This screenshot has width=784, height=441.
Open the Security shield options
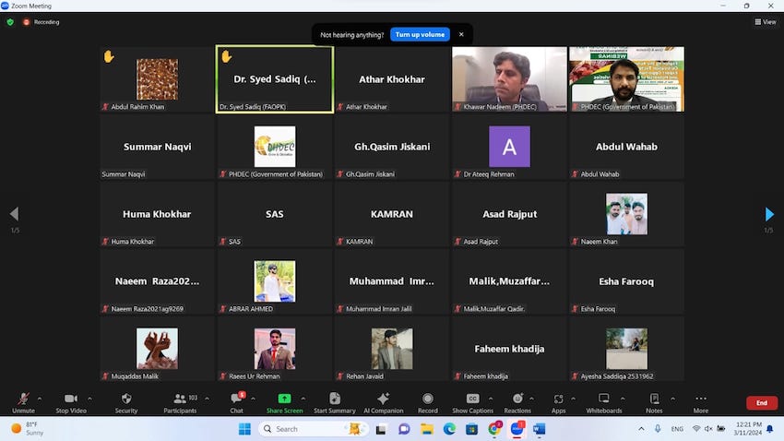click(x=126, y=401)
